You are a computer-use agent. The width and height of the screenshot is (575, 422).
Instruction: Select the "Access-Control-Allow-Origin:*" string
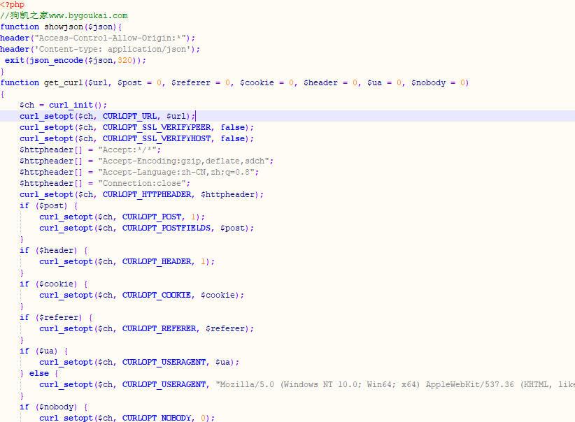click(110, 38)
